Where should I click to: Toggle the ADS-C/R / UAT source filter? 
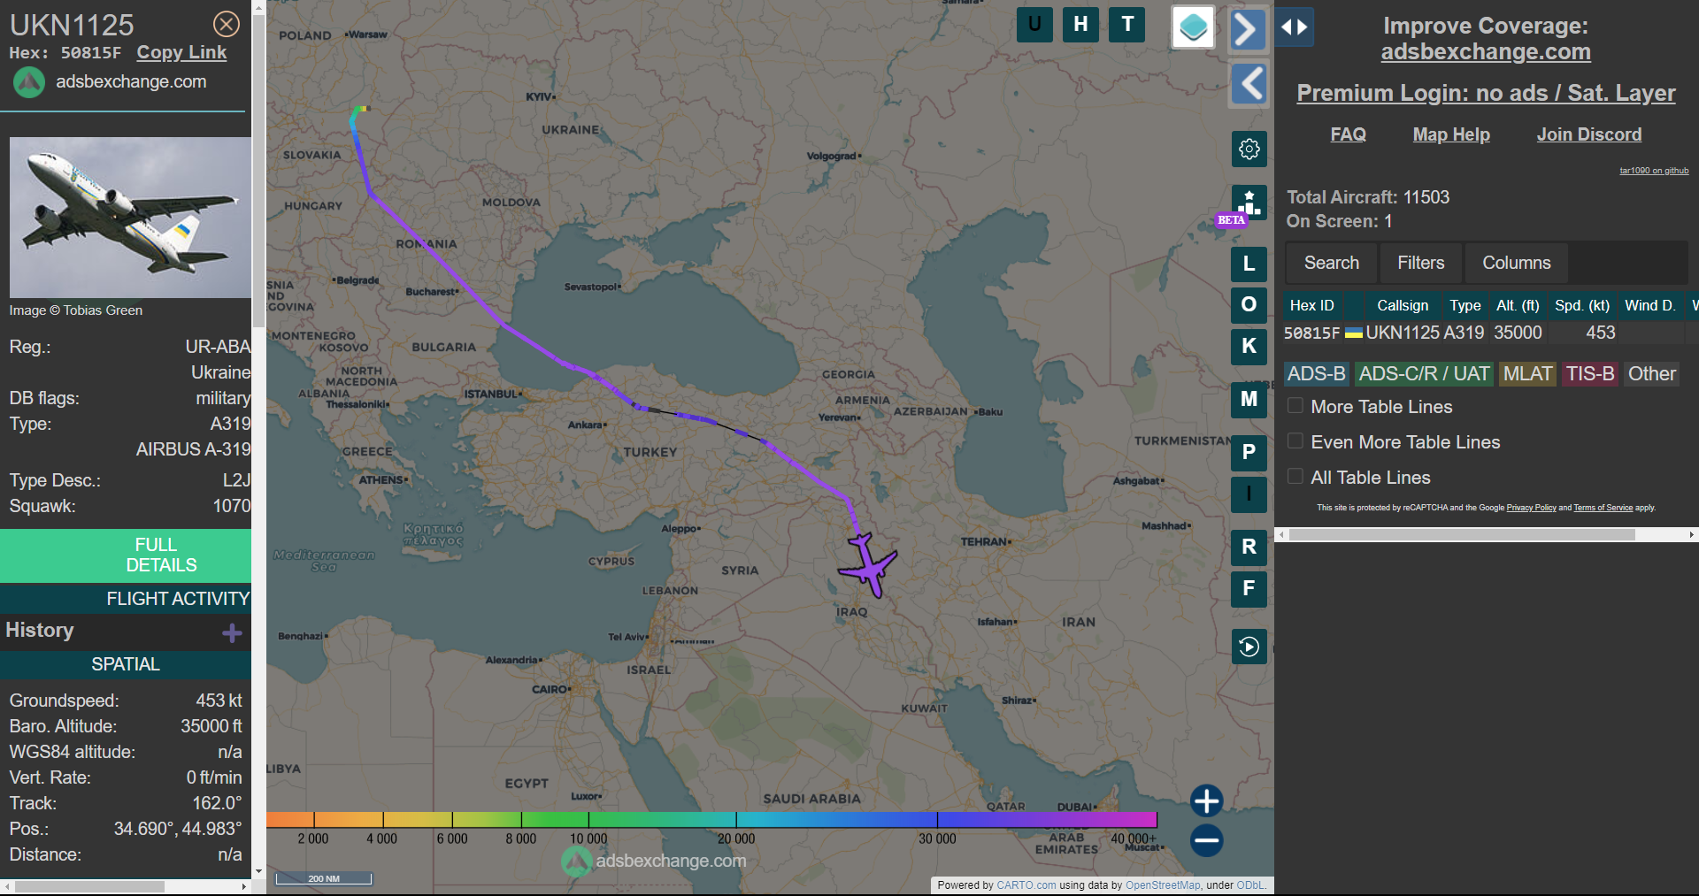(1424, 374)
